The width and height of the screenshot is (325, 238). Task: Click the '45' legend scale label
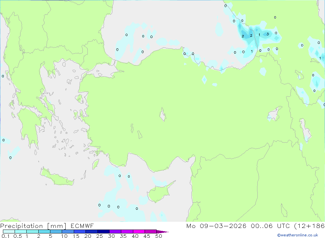coord(147,236)
